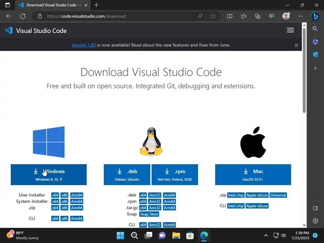Select Windows System Installer Arm64
The image size is (324, 243).
tap(77, 202)
